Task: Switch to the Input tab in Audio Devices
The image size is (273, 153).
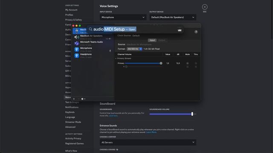Action: click(152, 40)
